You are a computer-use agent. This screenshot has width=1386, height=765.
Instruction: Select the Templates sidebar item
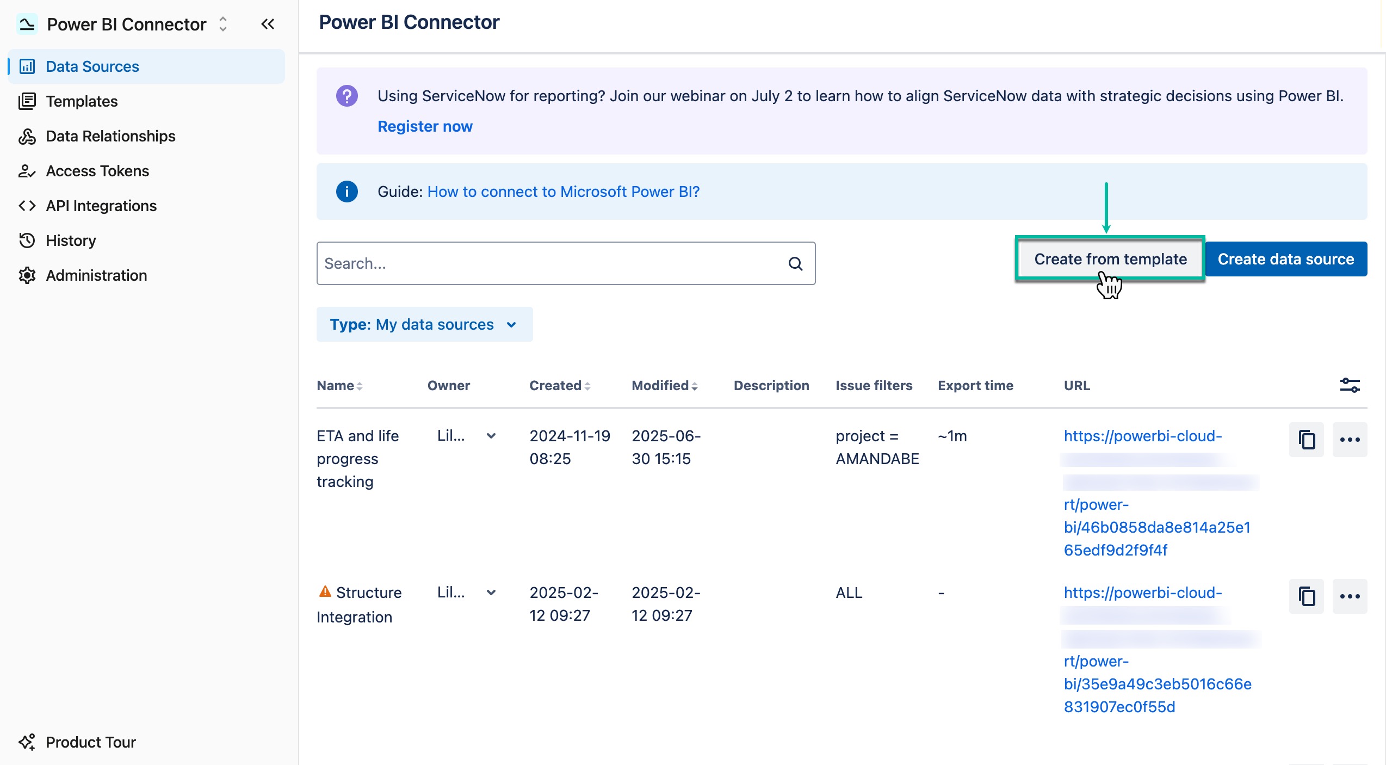pyautogui.click(x=82, y=101)
